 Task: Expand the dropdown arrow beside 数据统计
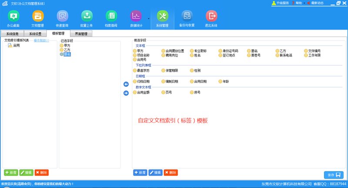click(x=149, y=19)
